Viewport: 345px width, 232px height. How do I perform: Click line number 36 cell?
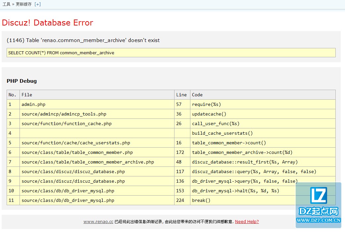coord(182,114)
